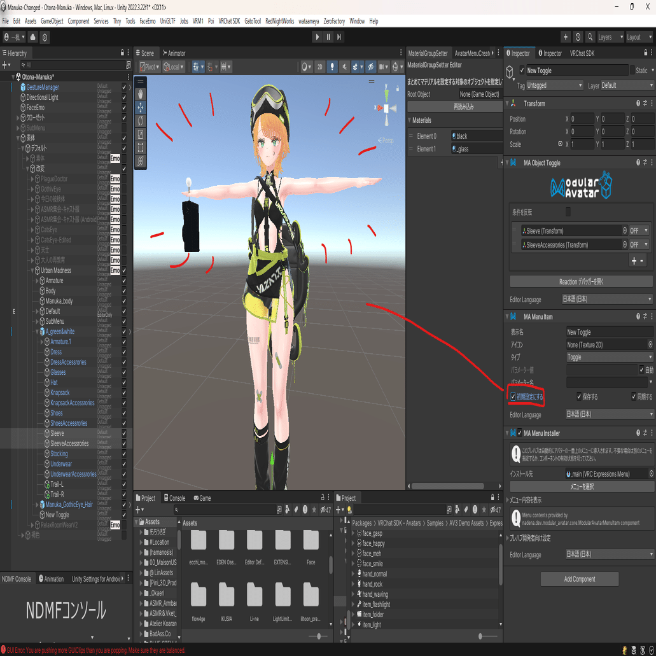Open the VRChat SDK menu
Image resolution: width=656 pixels, height=656 pixels.
click(x=229, y=21)
